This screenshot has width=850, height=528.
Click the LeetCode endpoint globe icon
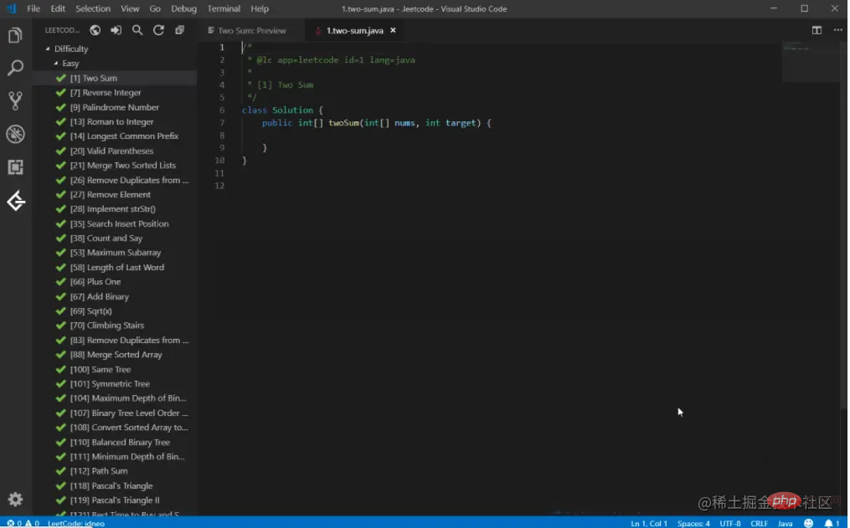click(x=95, y=30)
